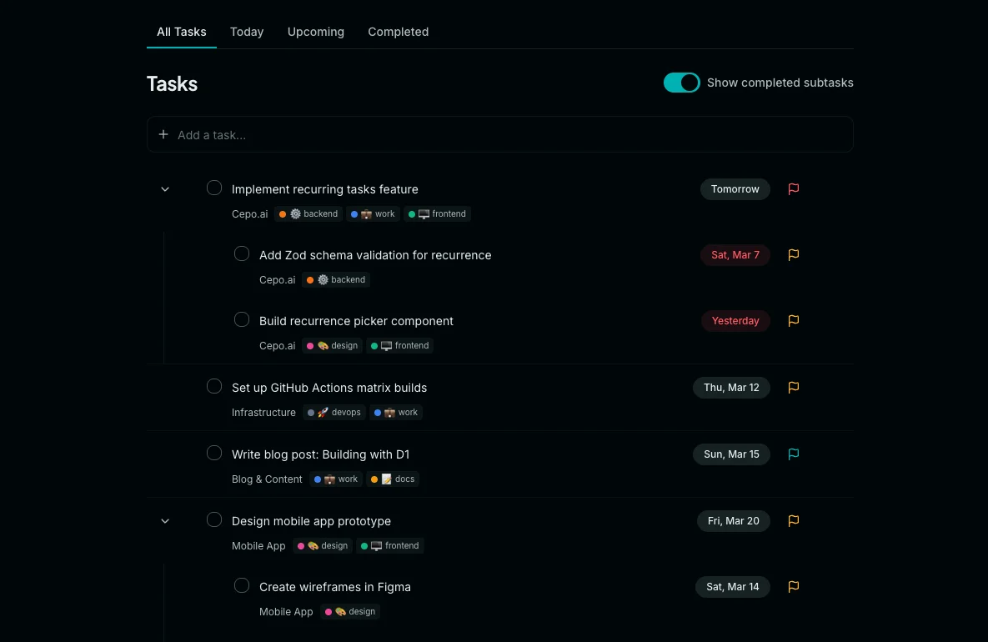Check off "Set up GitHub Actions matrix builds"
The height and width of the screenshot is (642, 988).
pos(213,386)
